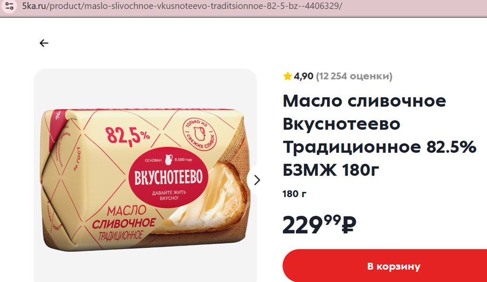Open site information icon in address bar
The height and width of the screenshot is (282, 487).
(10, 6)
